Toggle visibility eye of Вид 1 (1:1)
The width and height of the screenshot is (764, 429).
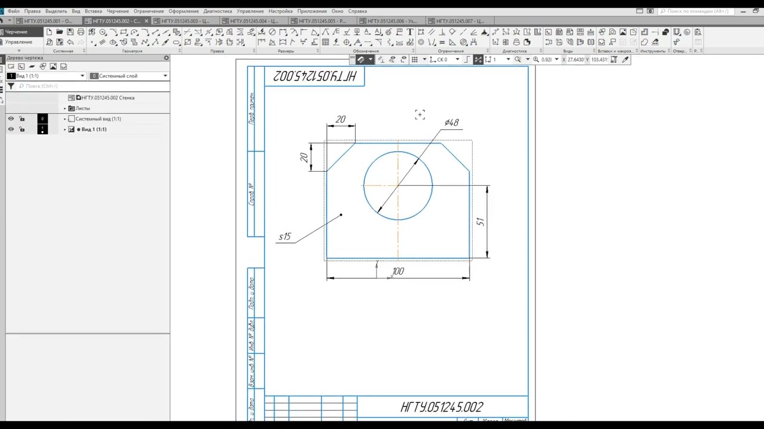11,129
